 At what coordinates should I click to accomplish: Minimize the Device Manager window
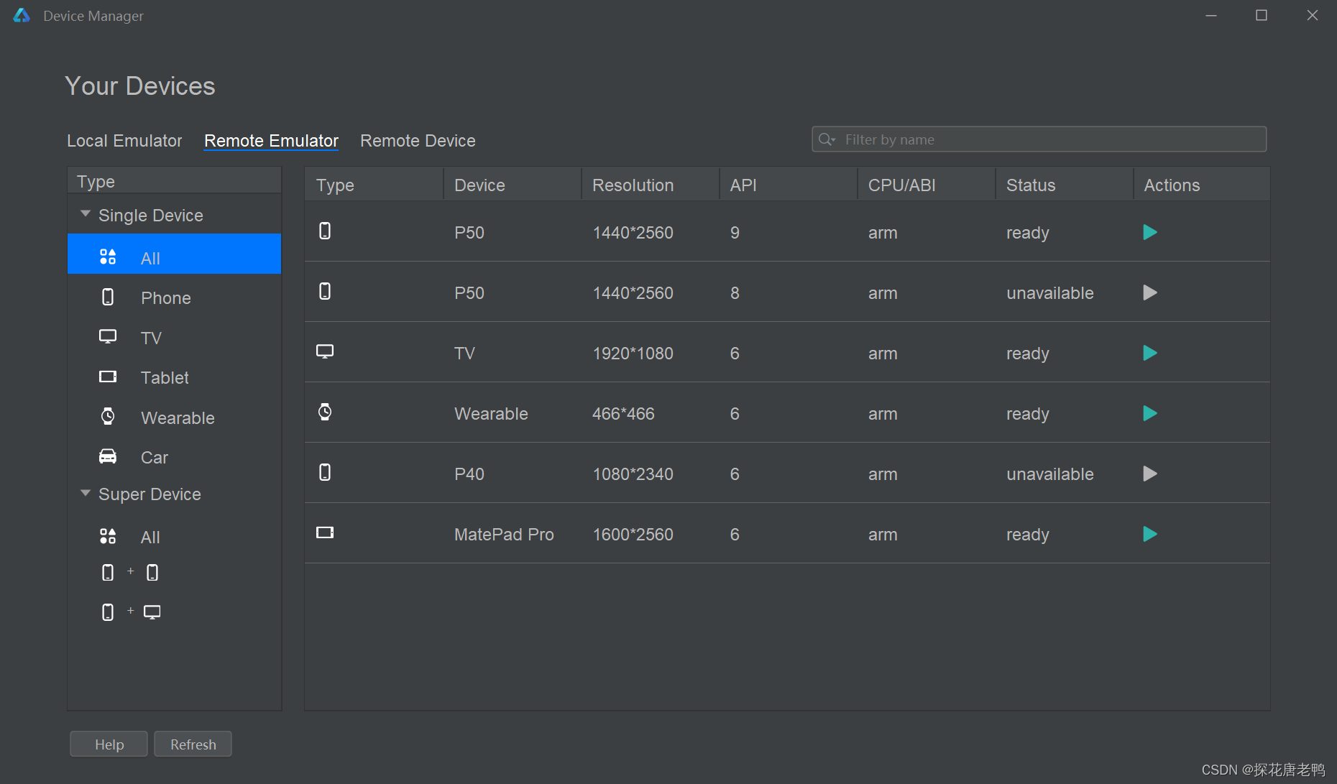tap(1211, 15)
